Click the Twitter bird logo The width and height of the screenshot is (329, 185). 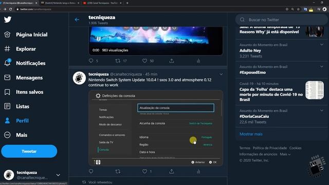tap(8, 20)
